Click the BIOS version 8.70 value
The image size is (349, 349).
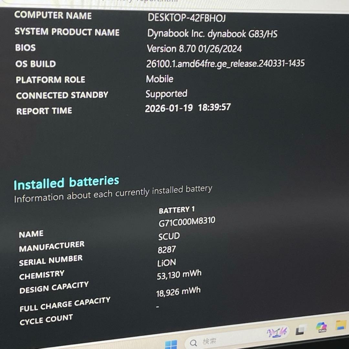pos(194,49)
